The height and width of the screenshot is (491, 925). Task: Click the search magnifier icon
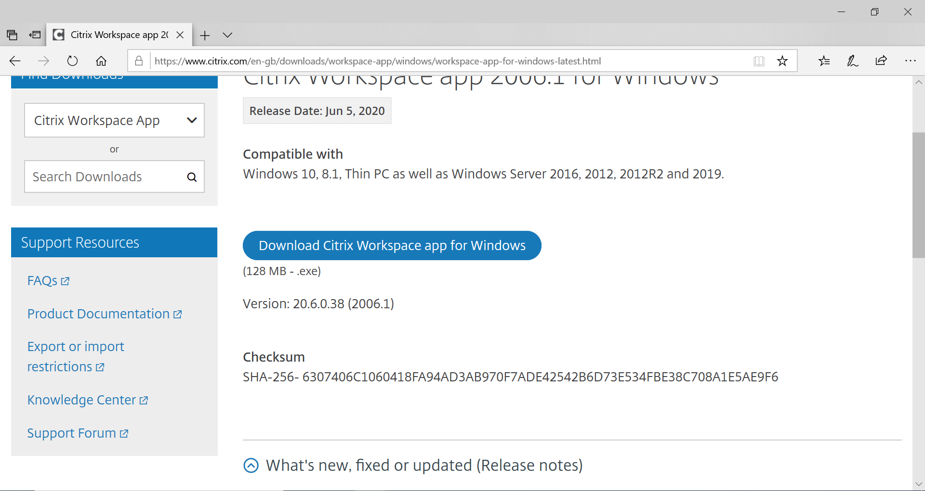coord(192,177)
